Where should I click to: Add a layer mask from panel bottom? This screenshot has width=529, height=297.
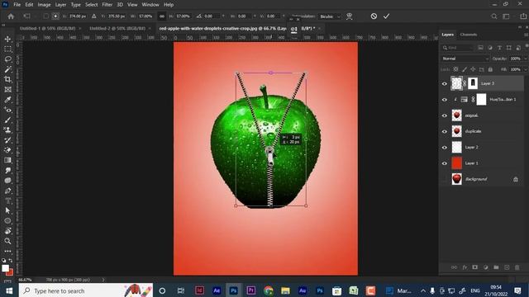[x=475, y=267]
